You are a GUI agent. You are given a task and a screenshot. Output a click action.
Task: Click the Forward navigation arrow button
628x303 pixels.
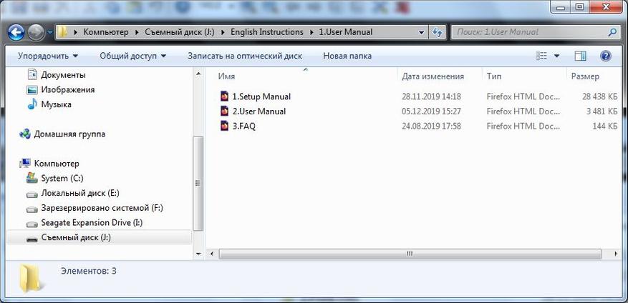[x=36, y=32]
